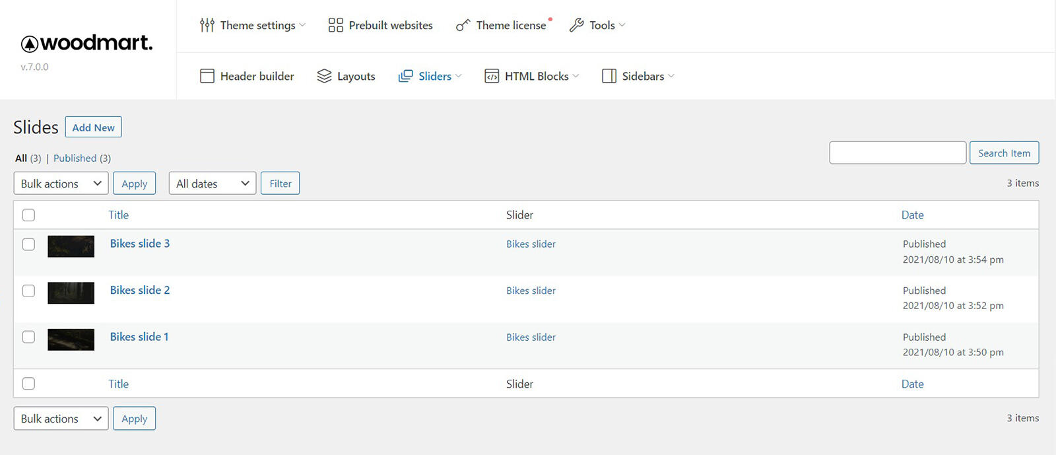This screenshot has width=1056, height=455.
Task: Go to Layouts
Action: point(346,76)
